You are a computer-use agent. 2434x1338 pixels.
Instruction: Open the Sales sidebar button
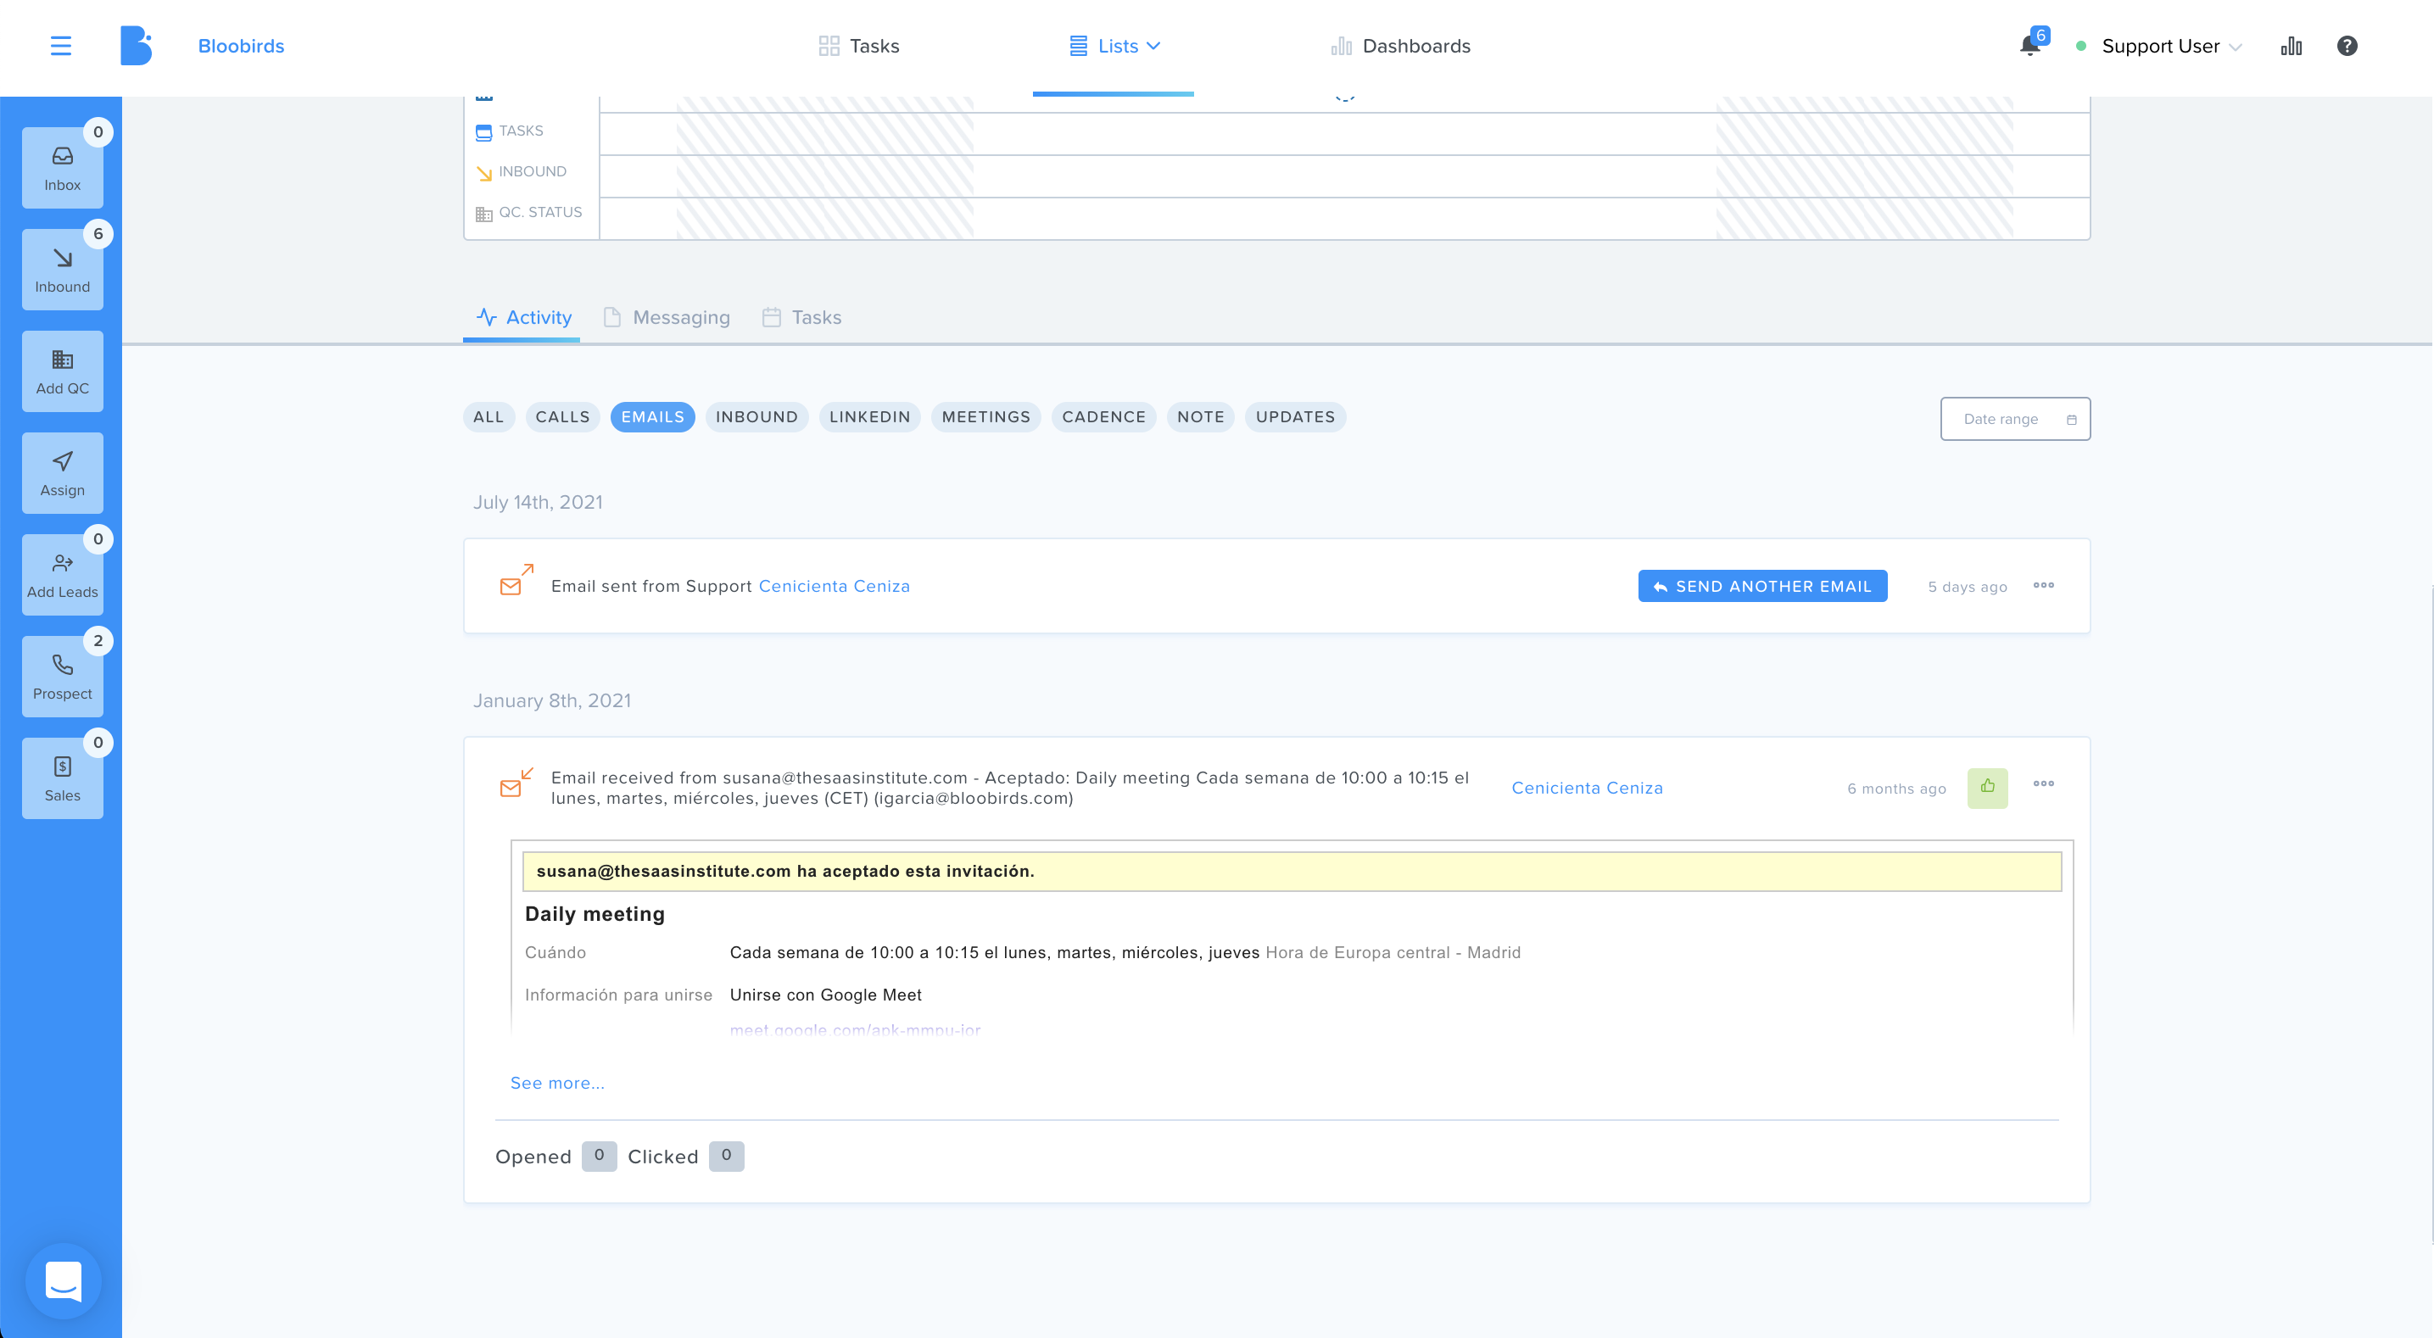pos(63,778)
